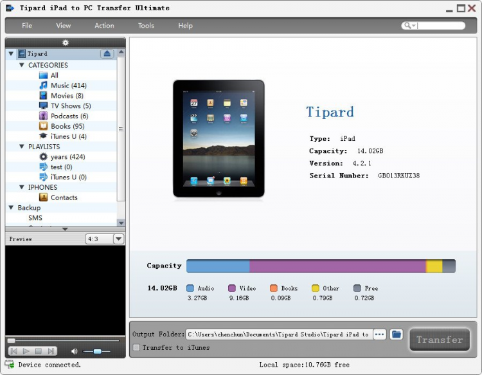Open the Action menu

tap(104, 26)
